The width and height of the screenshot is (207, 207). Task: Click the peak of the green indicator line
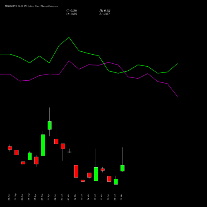coord(69,37)
